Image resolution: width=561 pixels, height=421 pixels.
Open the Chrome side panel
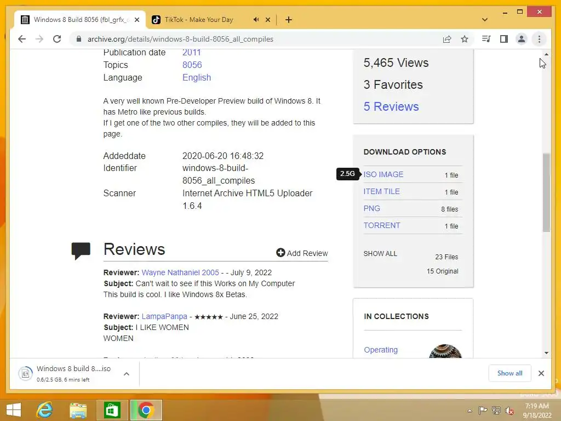click(x=504, y=39)
